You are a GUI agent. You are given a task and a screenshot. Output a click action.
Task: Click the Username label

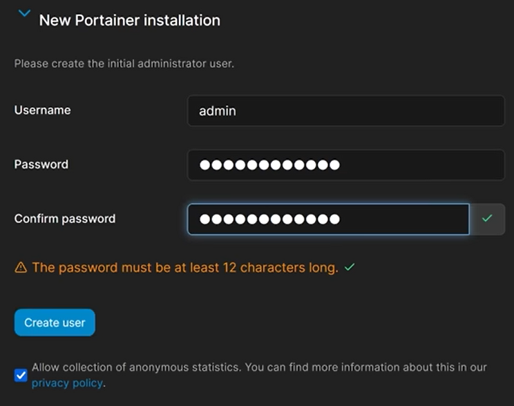click(42, 110)
